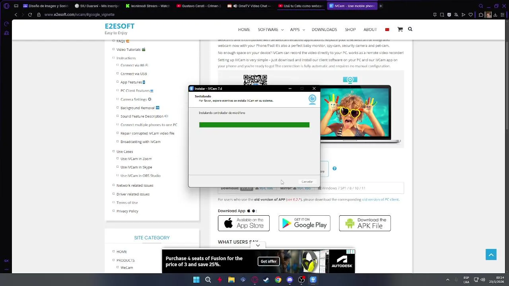Open OBS Studio from taskbar

point(301,280)
